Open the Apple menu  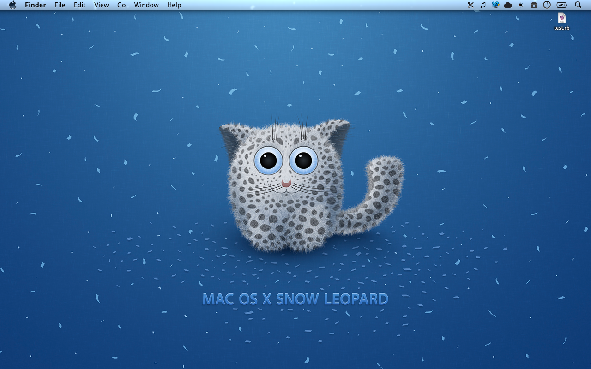pos(12,5)
